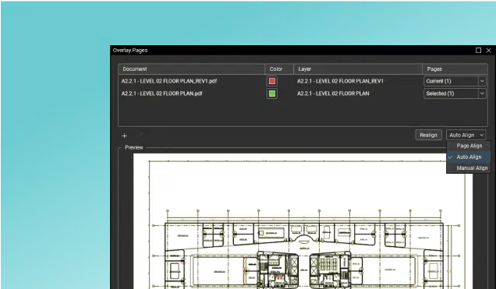Pick the red color swatch for REV1
496x289 pixels.
(x=271, y=81)
